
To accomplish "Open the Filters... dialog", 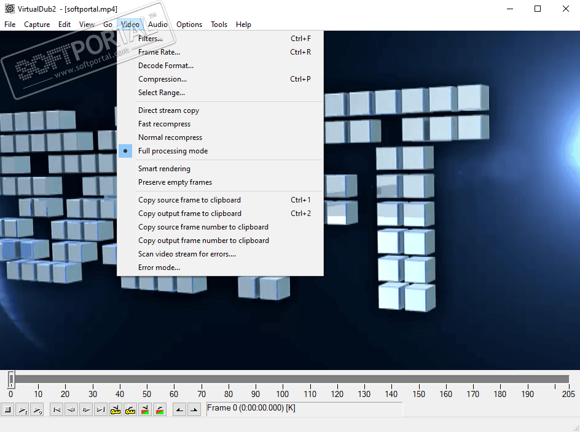I will [x=220, y=39].
